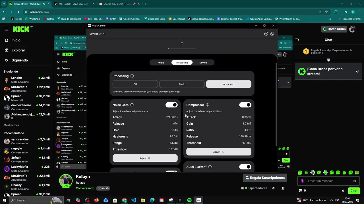Screen dimensions: 364x204
Task: Click the Windows Start button
Action: pos(5,200)
